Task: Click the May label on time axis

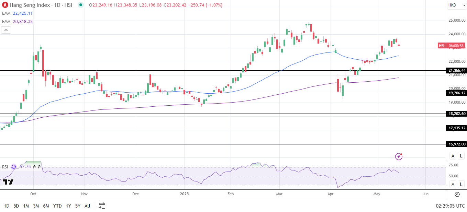Action: tap(377, 194)
